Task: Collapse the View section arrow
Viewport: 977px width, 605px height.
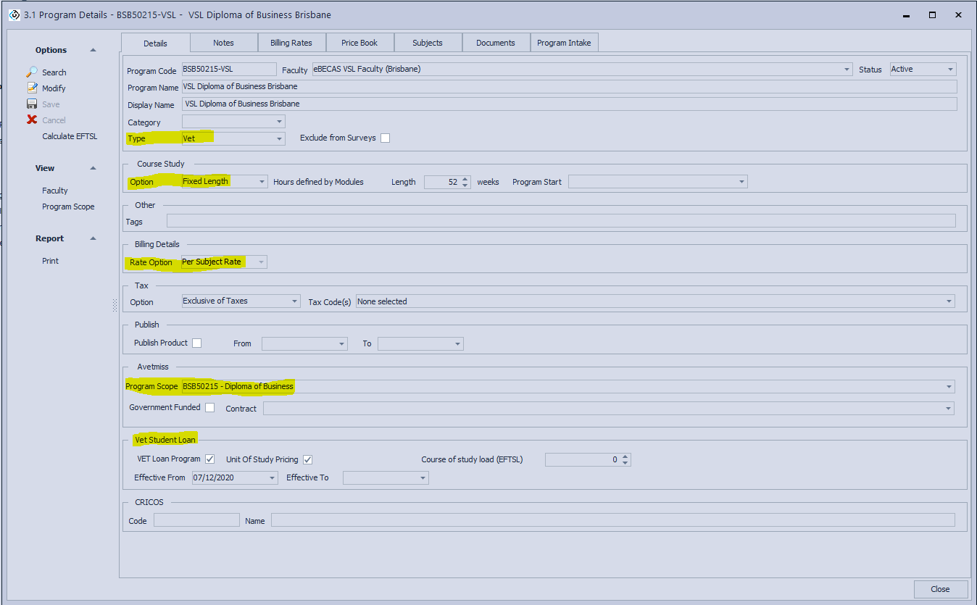Action: pos(93,168)
